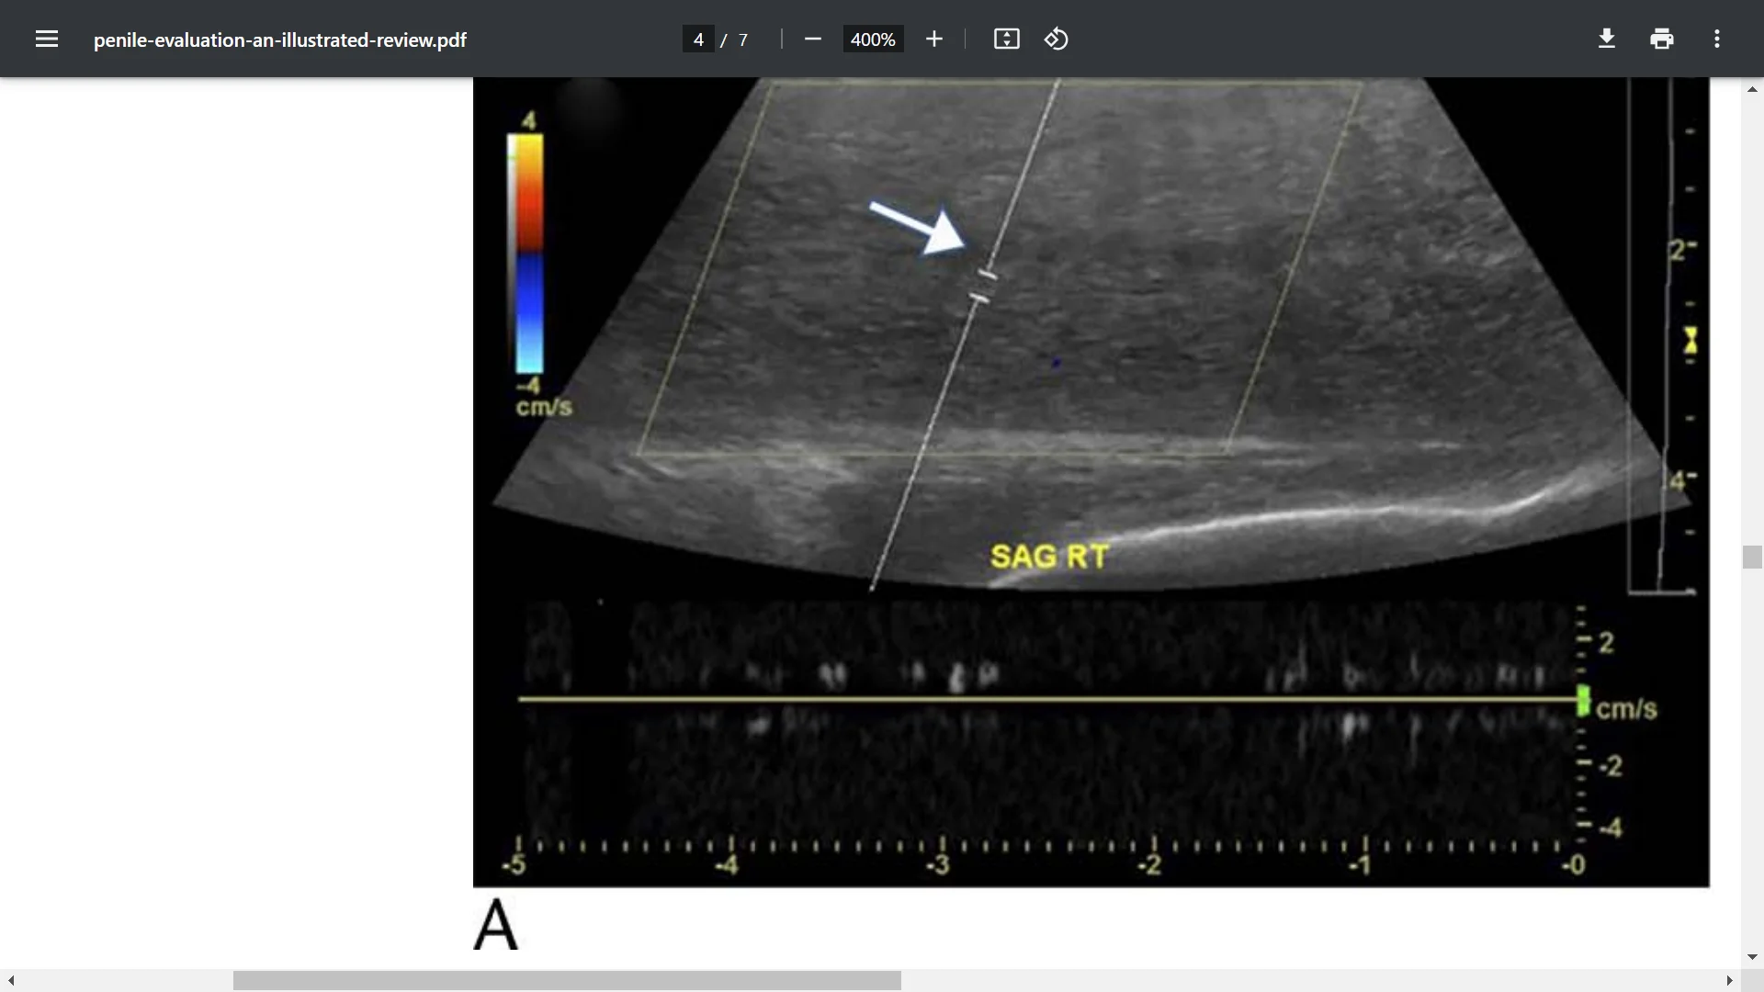Expand the three-dot overflow menu

1716,39
